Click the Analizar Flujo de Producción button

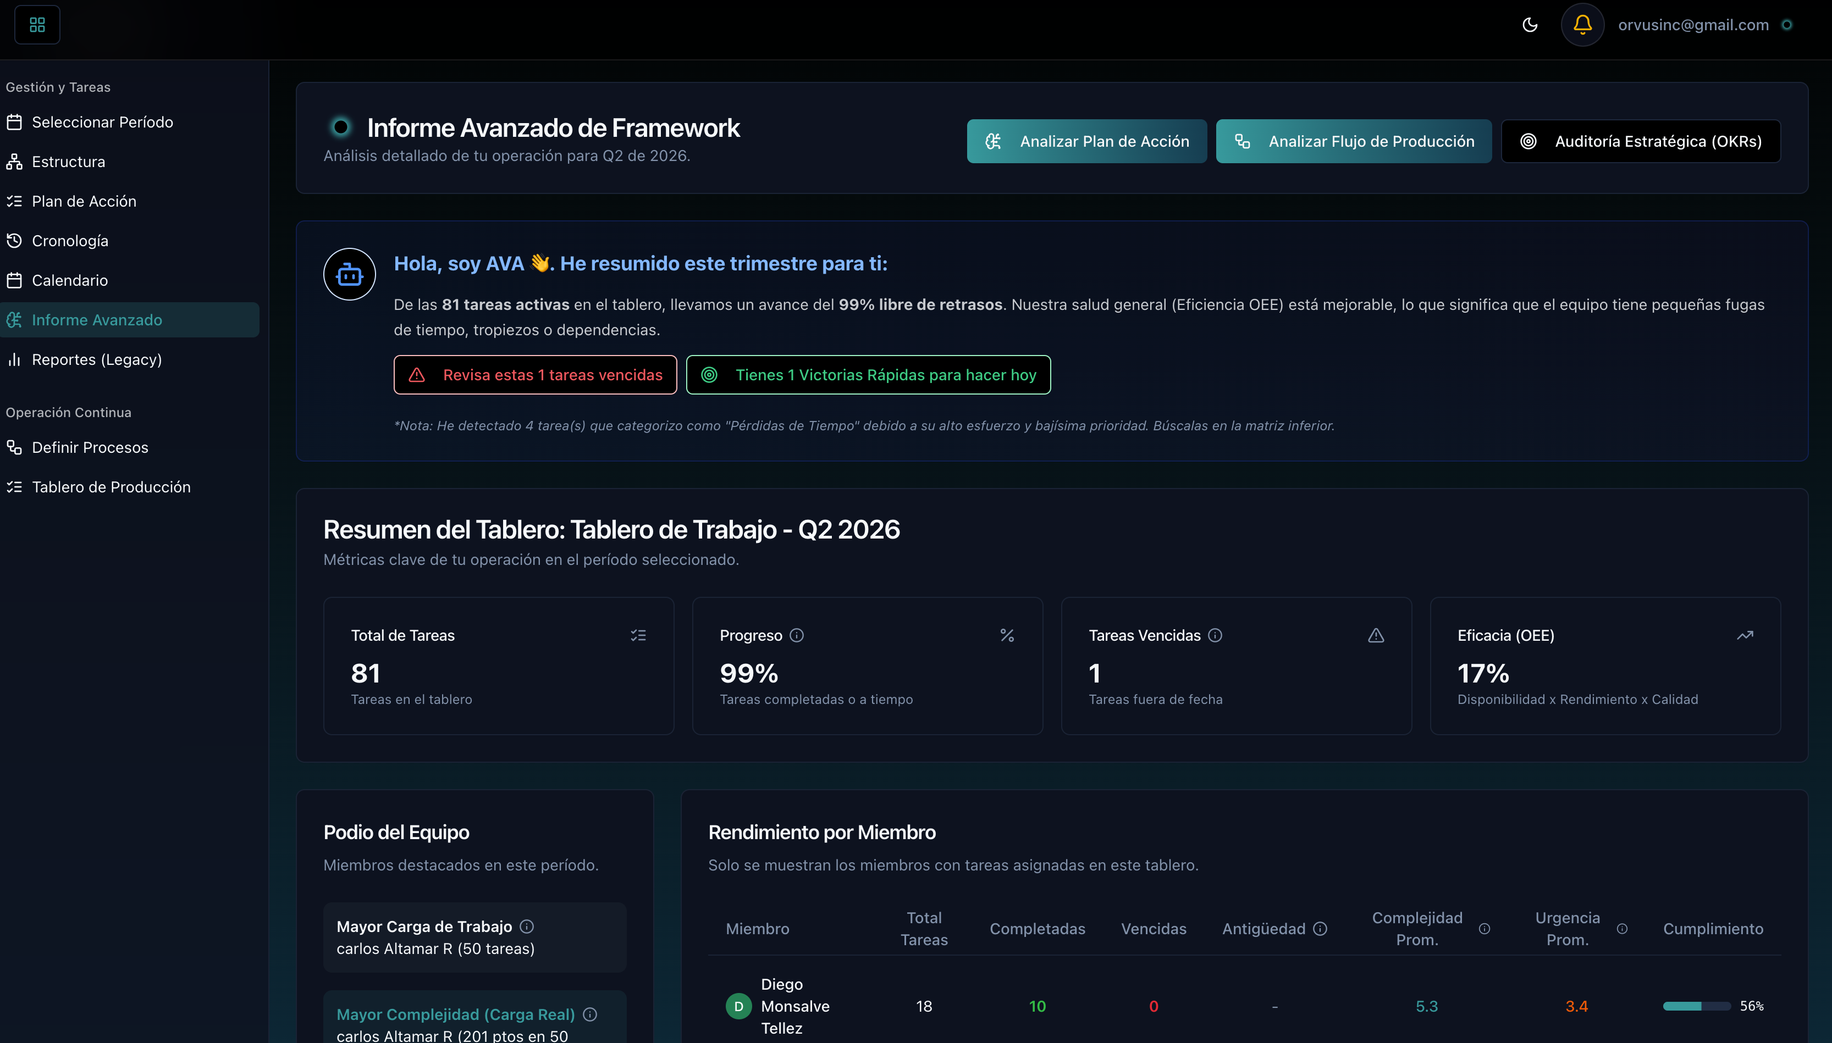pyautogui.click(x=1354, y=141)
